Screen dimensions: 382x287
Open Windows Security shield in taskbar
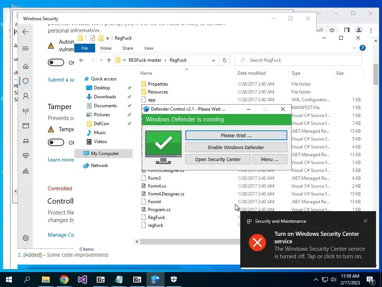coord(174,280)
